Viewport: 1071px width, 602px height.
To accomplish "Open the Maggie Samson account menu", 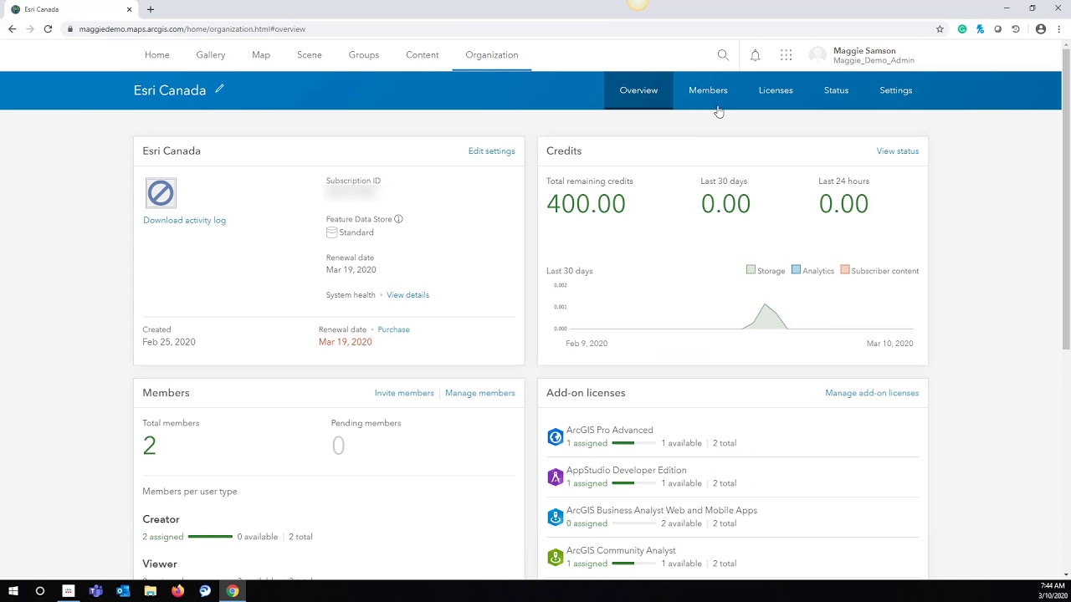I will [x=862, y=55].
